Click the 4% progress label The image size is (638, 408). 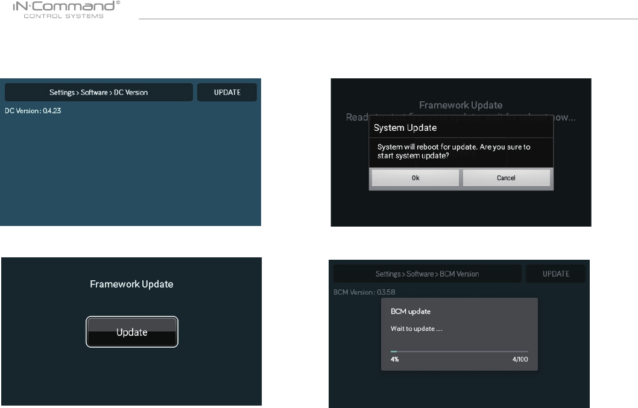[395, 359]
